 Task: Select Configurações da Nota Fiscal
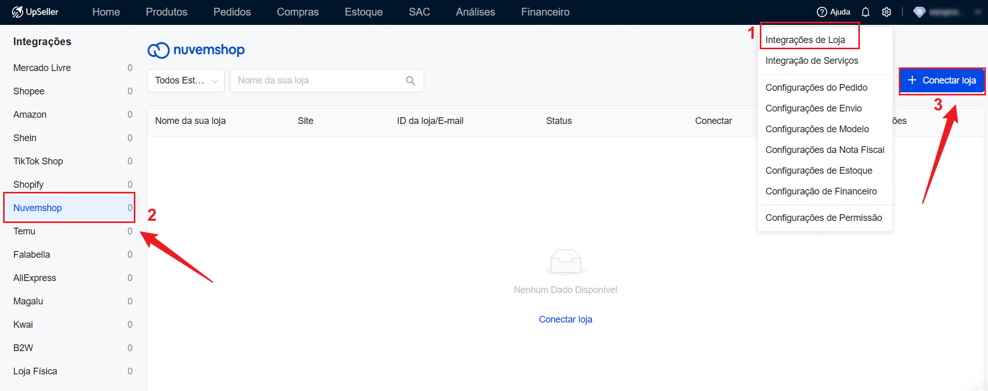coord(825,150)
